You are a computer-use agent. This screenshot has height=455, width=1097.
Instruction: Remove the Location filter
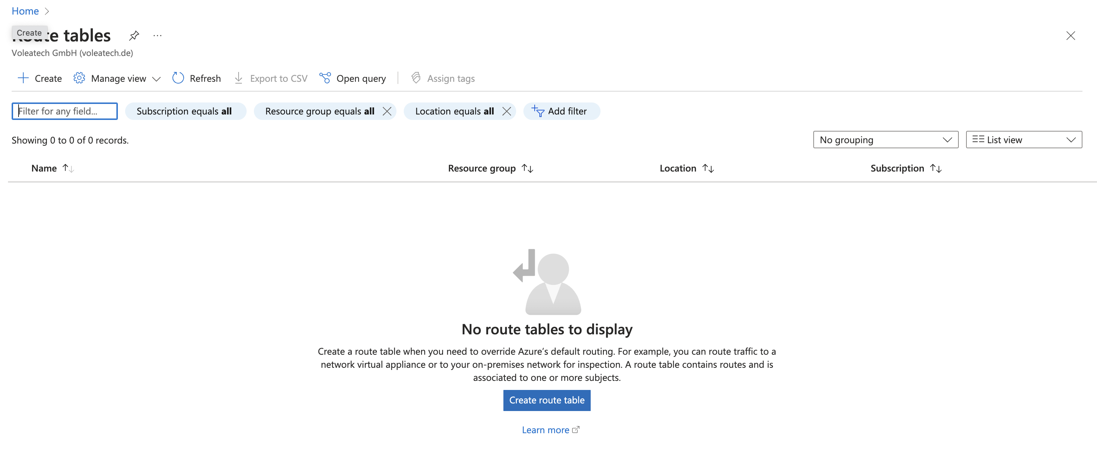[x=507, y=111]
